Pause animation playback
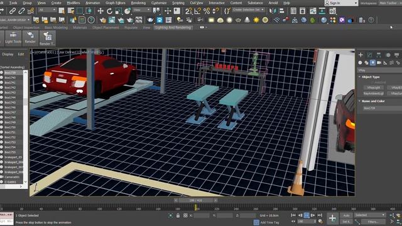The image size is (402, 226). pyautogui.click(x=307, y=215)
